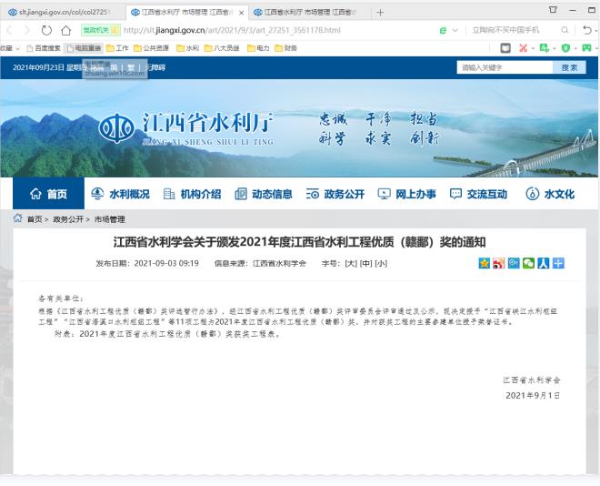Expand the 收藏 favorites dropdown
The width and height of the screenshot is (600, 486).
click(10, 48)
